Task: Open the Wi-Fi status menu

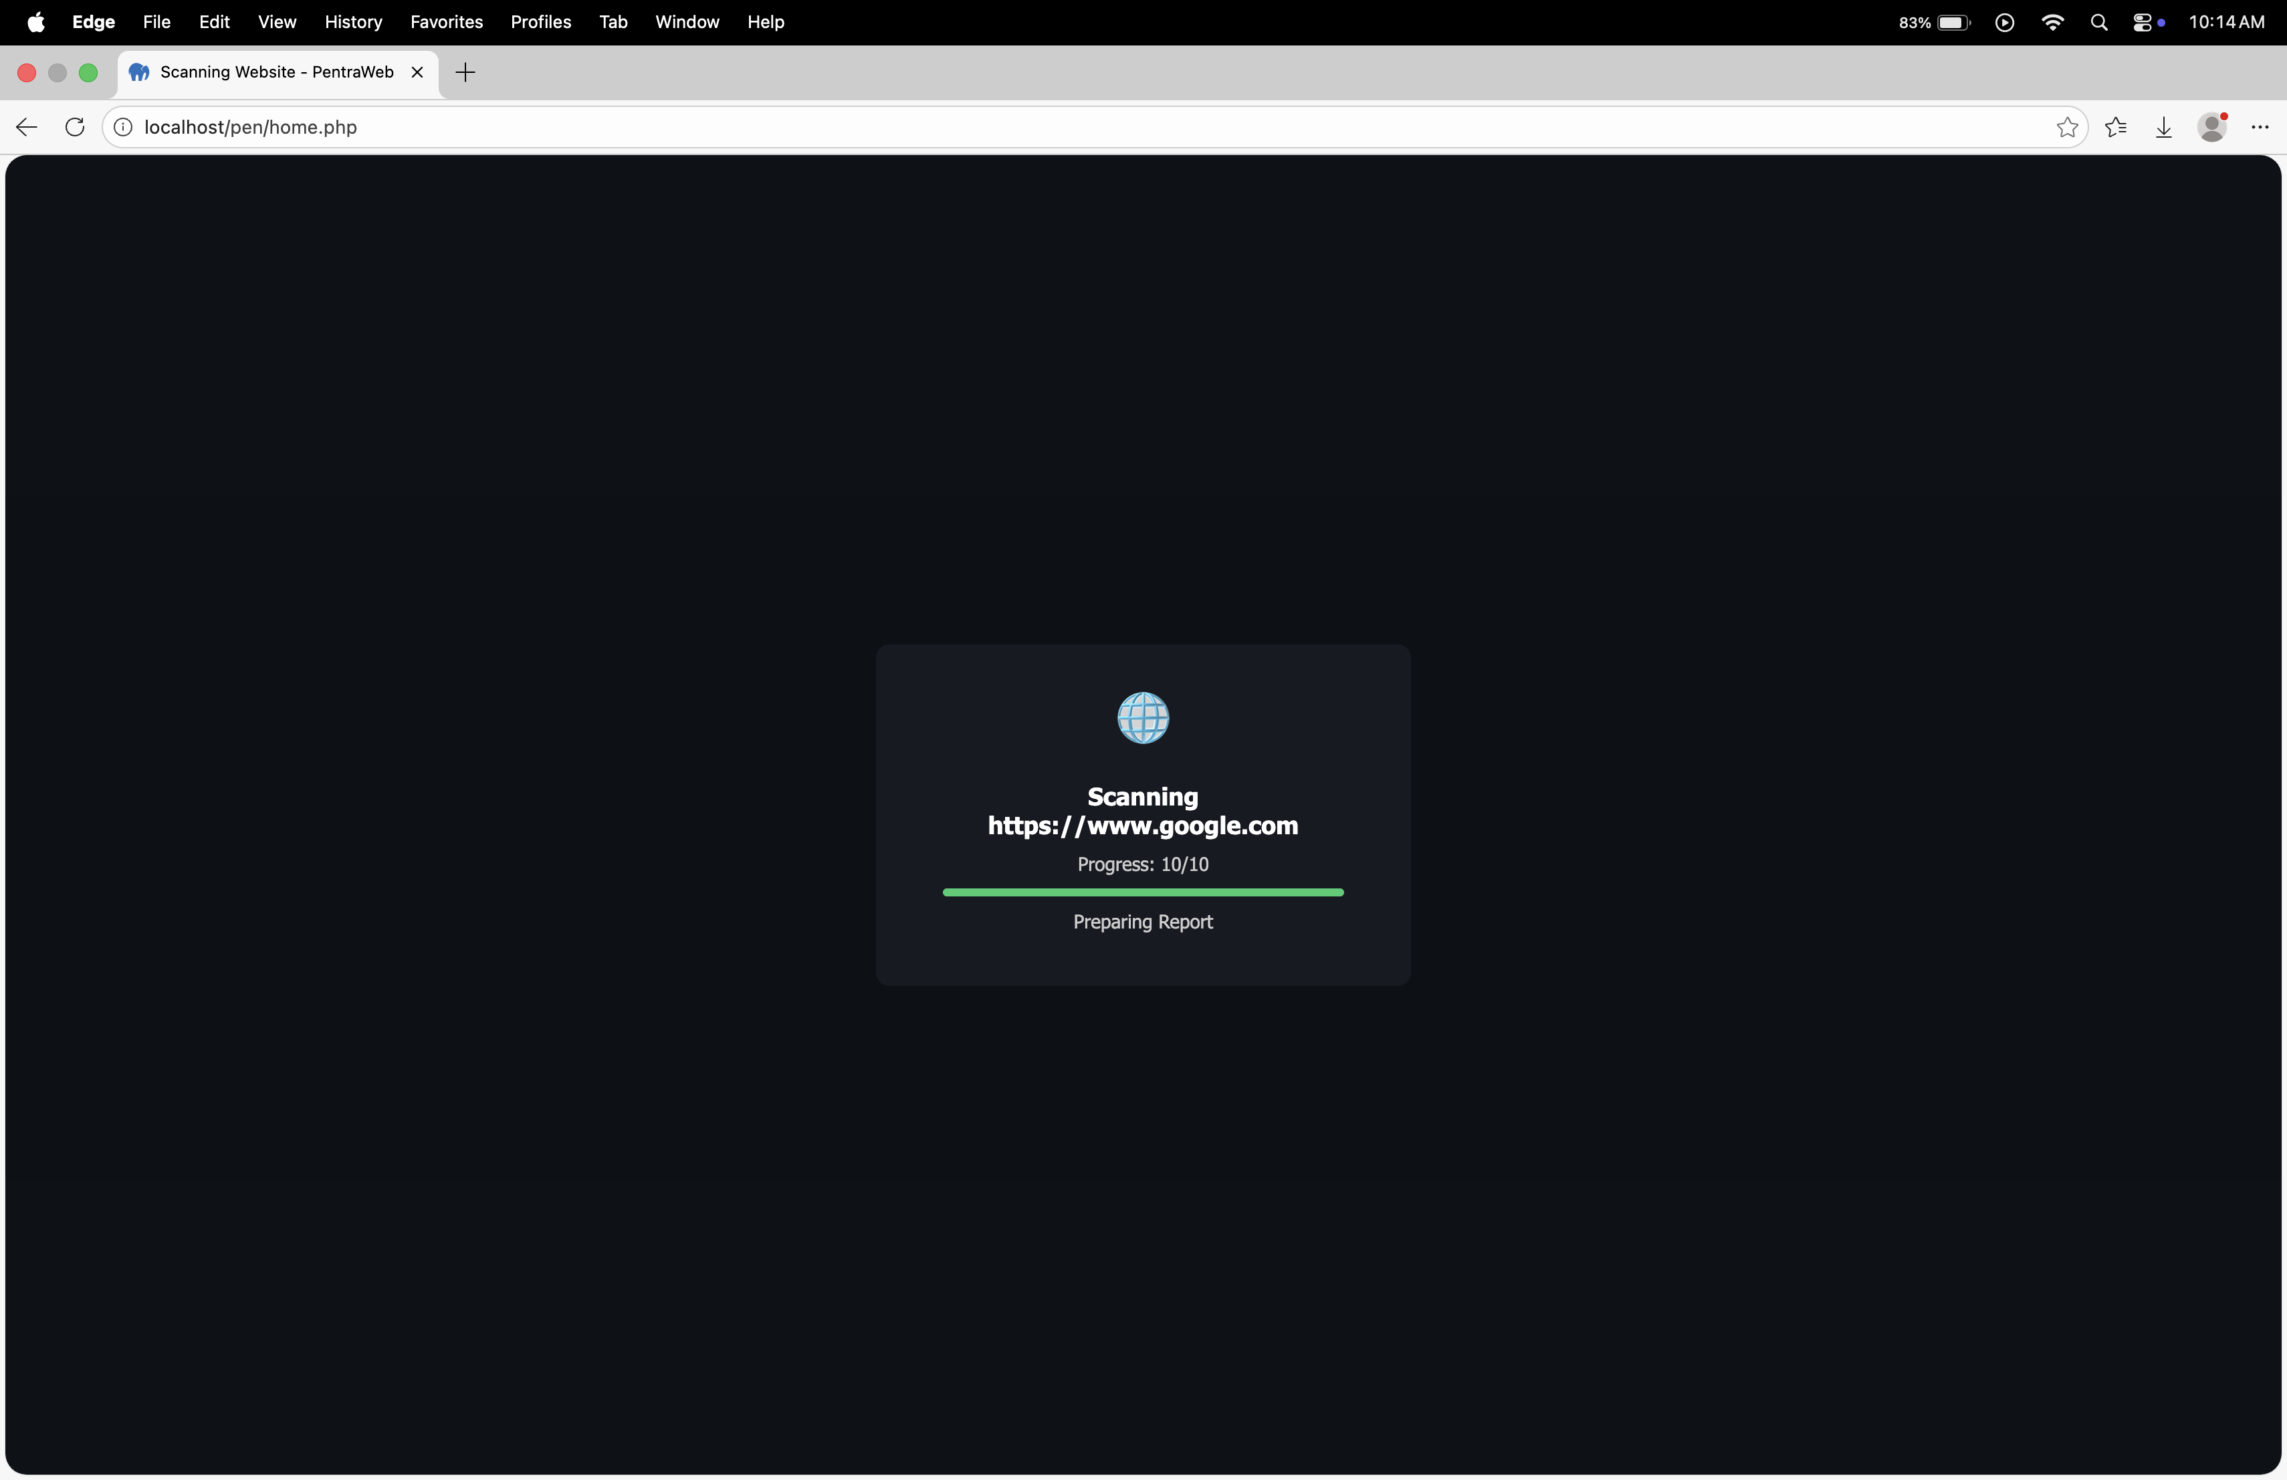Action: [x=2052, y=22]
